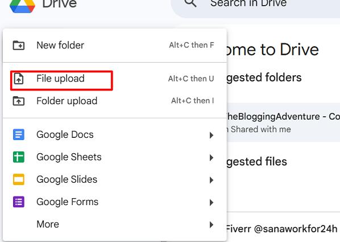This screenshot has height=242, width=340.
Task: Click the search magnifier icon
Action: click(190, 3)
